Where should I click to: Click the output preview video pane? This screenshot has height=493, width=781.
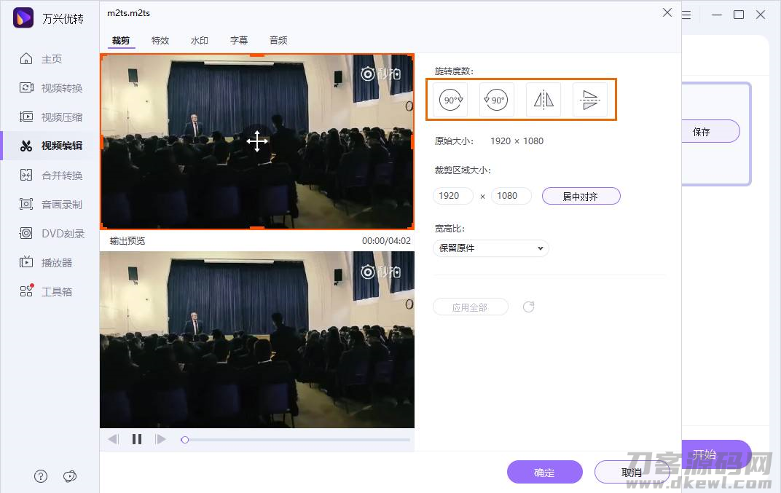257,339
